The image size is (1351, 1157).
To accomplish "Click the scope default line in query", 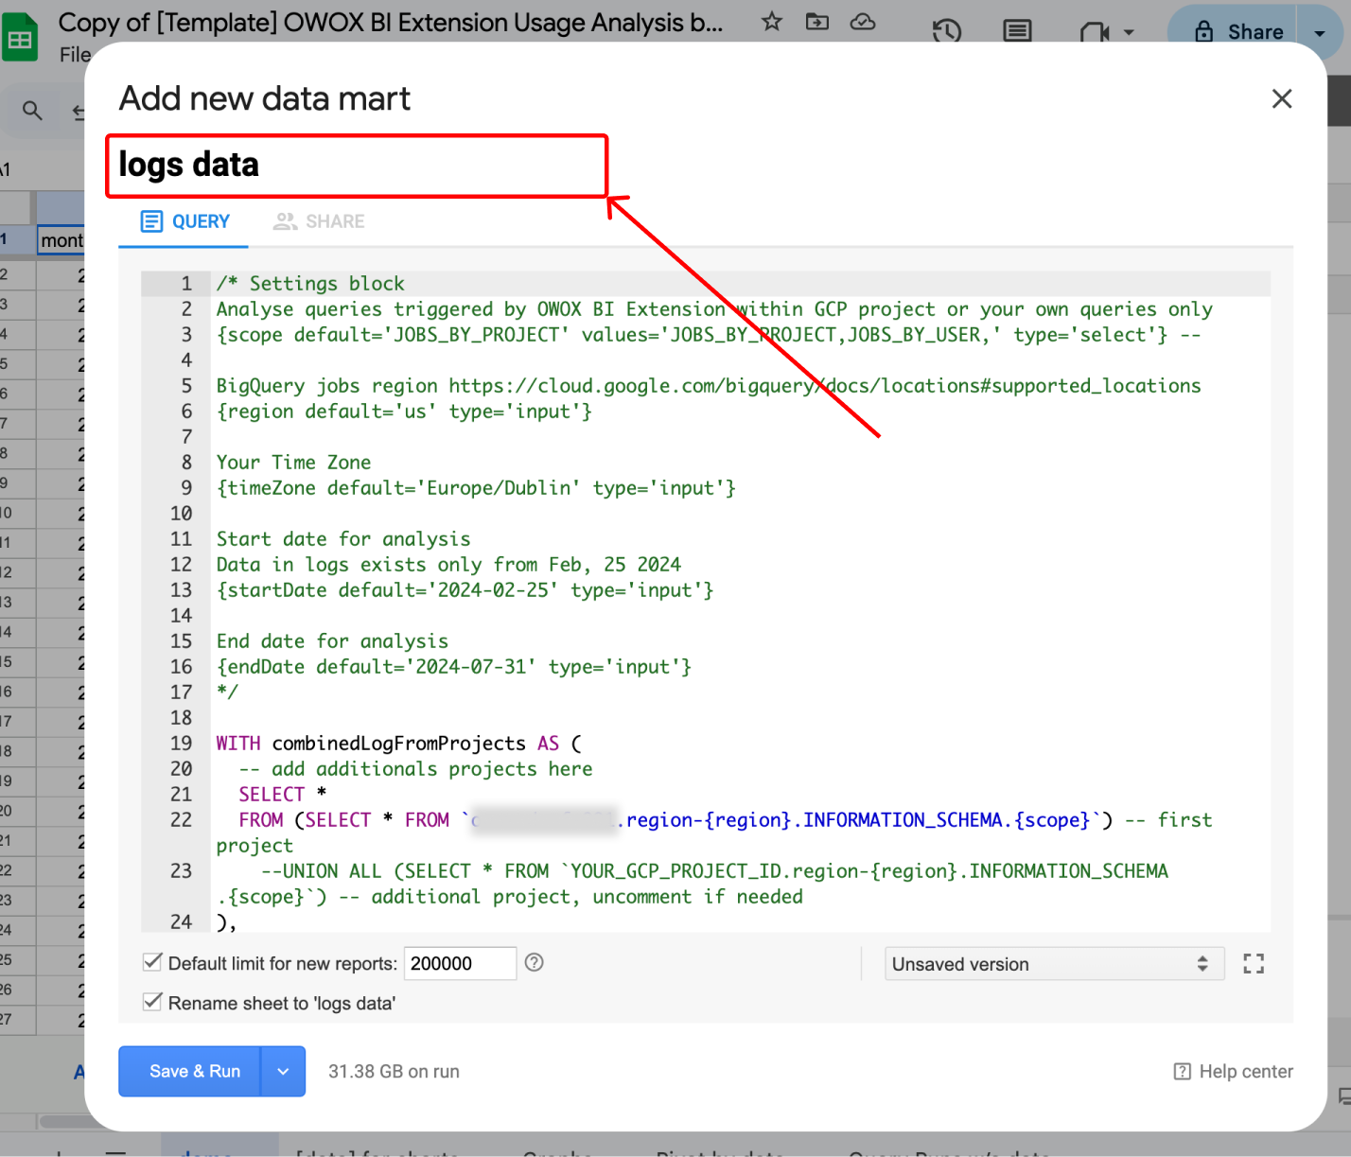I will click(709, 335).
